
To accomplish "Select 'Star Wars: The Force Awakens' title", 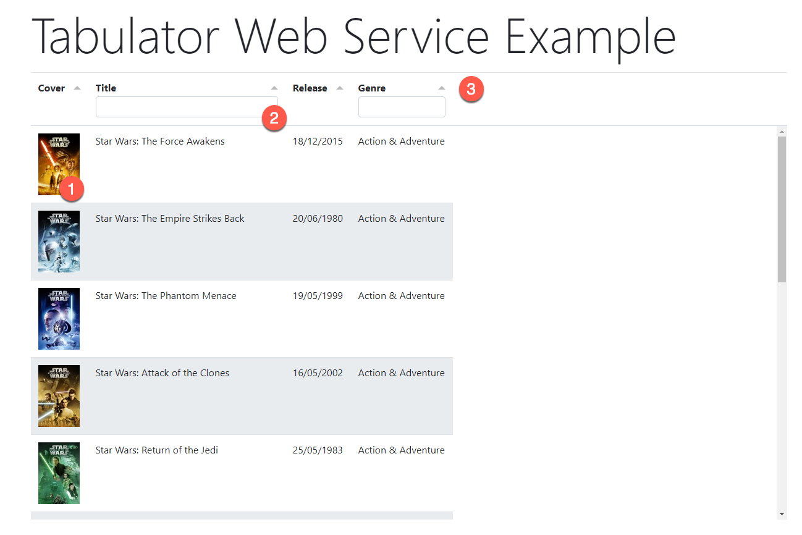I will click(160, 141).
